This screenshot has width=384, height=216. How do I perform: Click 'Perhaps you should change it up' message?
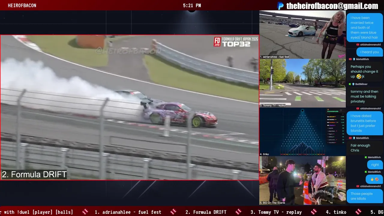(364, 71)
